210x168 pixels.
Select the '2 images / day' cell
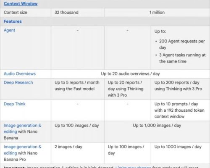[x=78, y=153]
